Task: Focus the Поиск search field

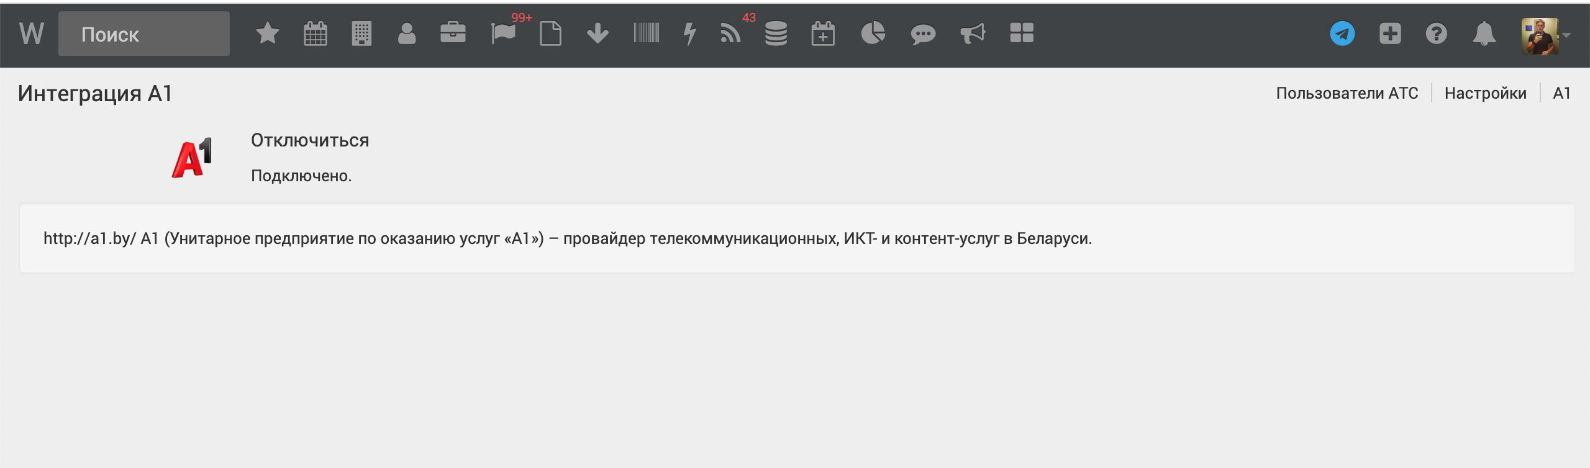Action: pos(144,34)
